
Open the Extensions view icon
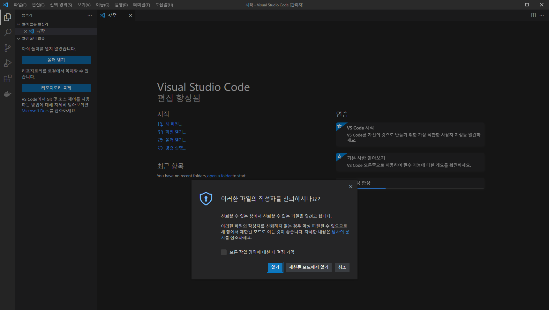pyautogui.click(x=8, y=78)
